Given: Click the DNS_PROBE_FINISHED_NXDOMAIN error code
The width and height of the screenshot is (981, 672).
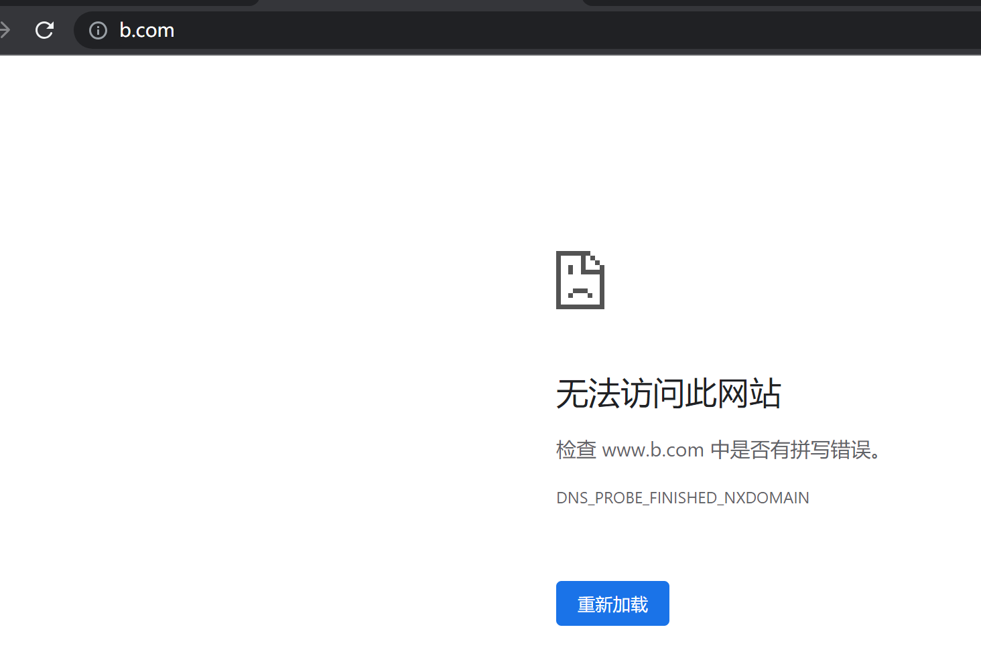Looking at the screenshot, I should (682, 497).
